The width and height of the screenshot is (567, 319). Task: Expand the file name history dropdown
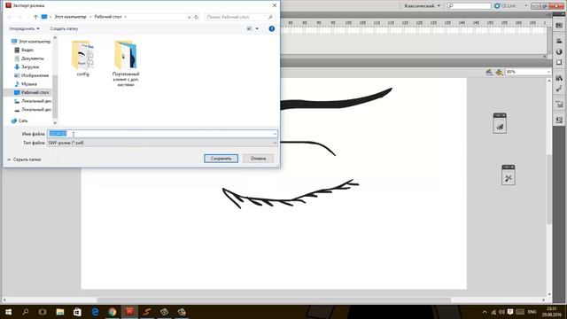[x=275, y=134]
